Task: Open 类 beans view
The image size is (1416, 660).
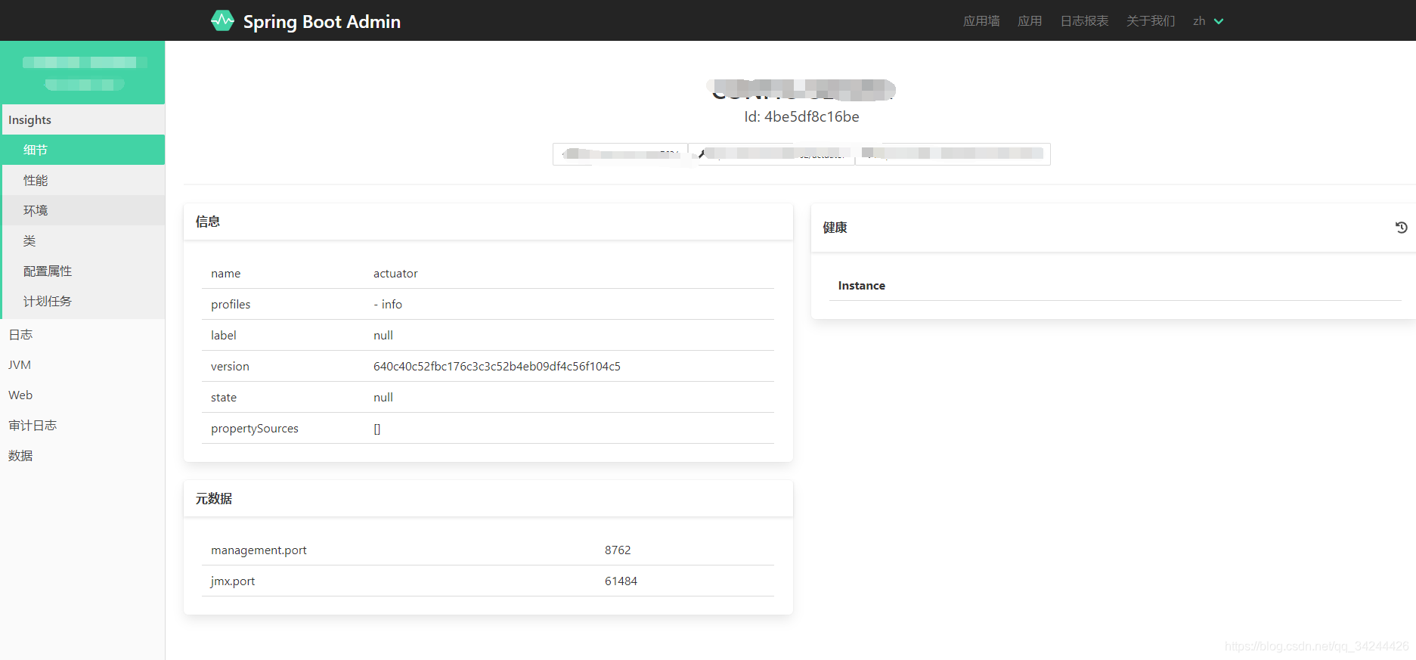Action: click(83, 240)
